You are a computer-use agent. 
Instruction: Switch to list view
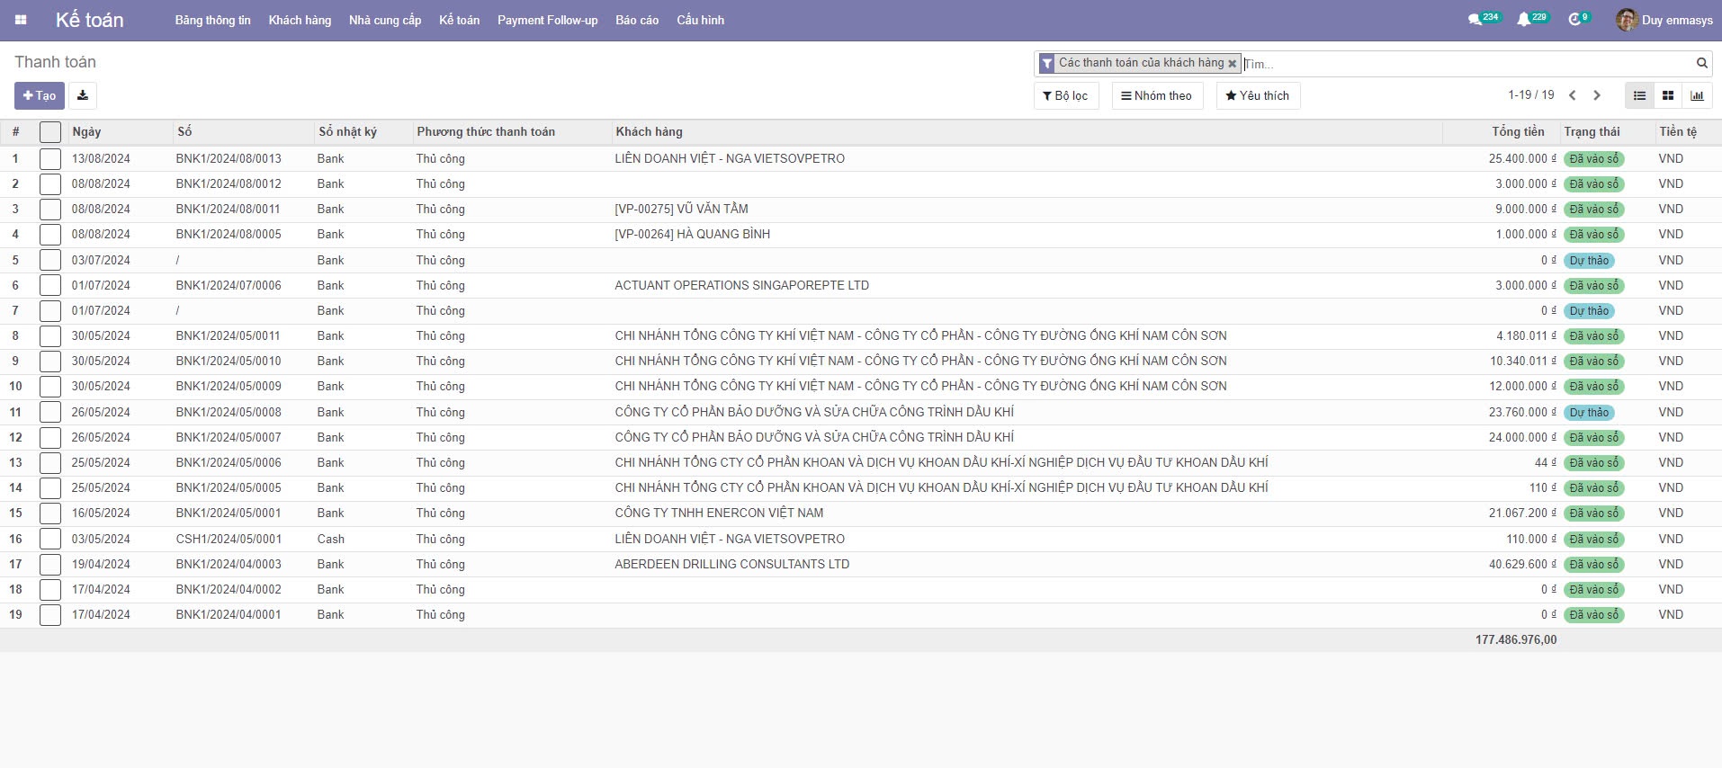point(1639,95)
